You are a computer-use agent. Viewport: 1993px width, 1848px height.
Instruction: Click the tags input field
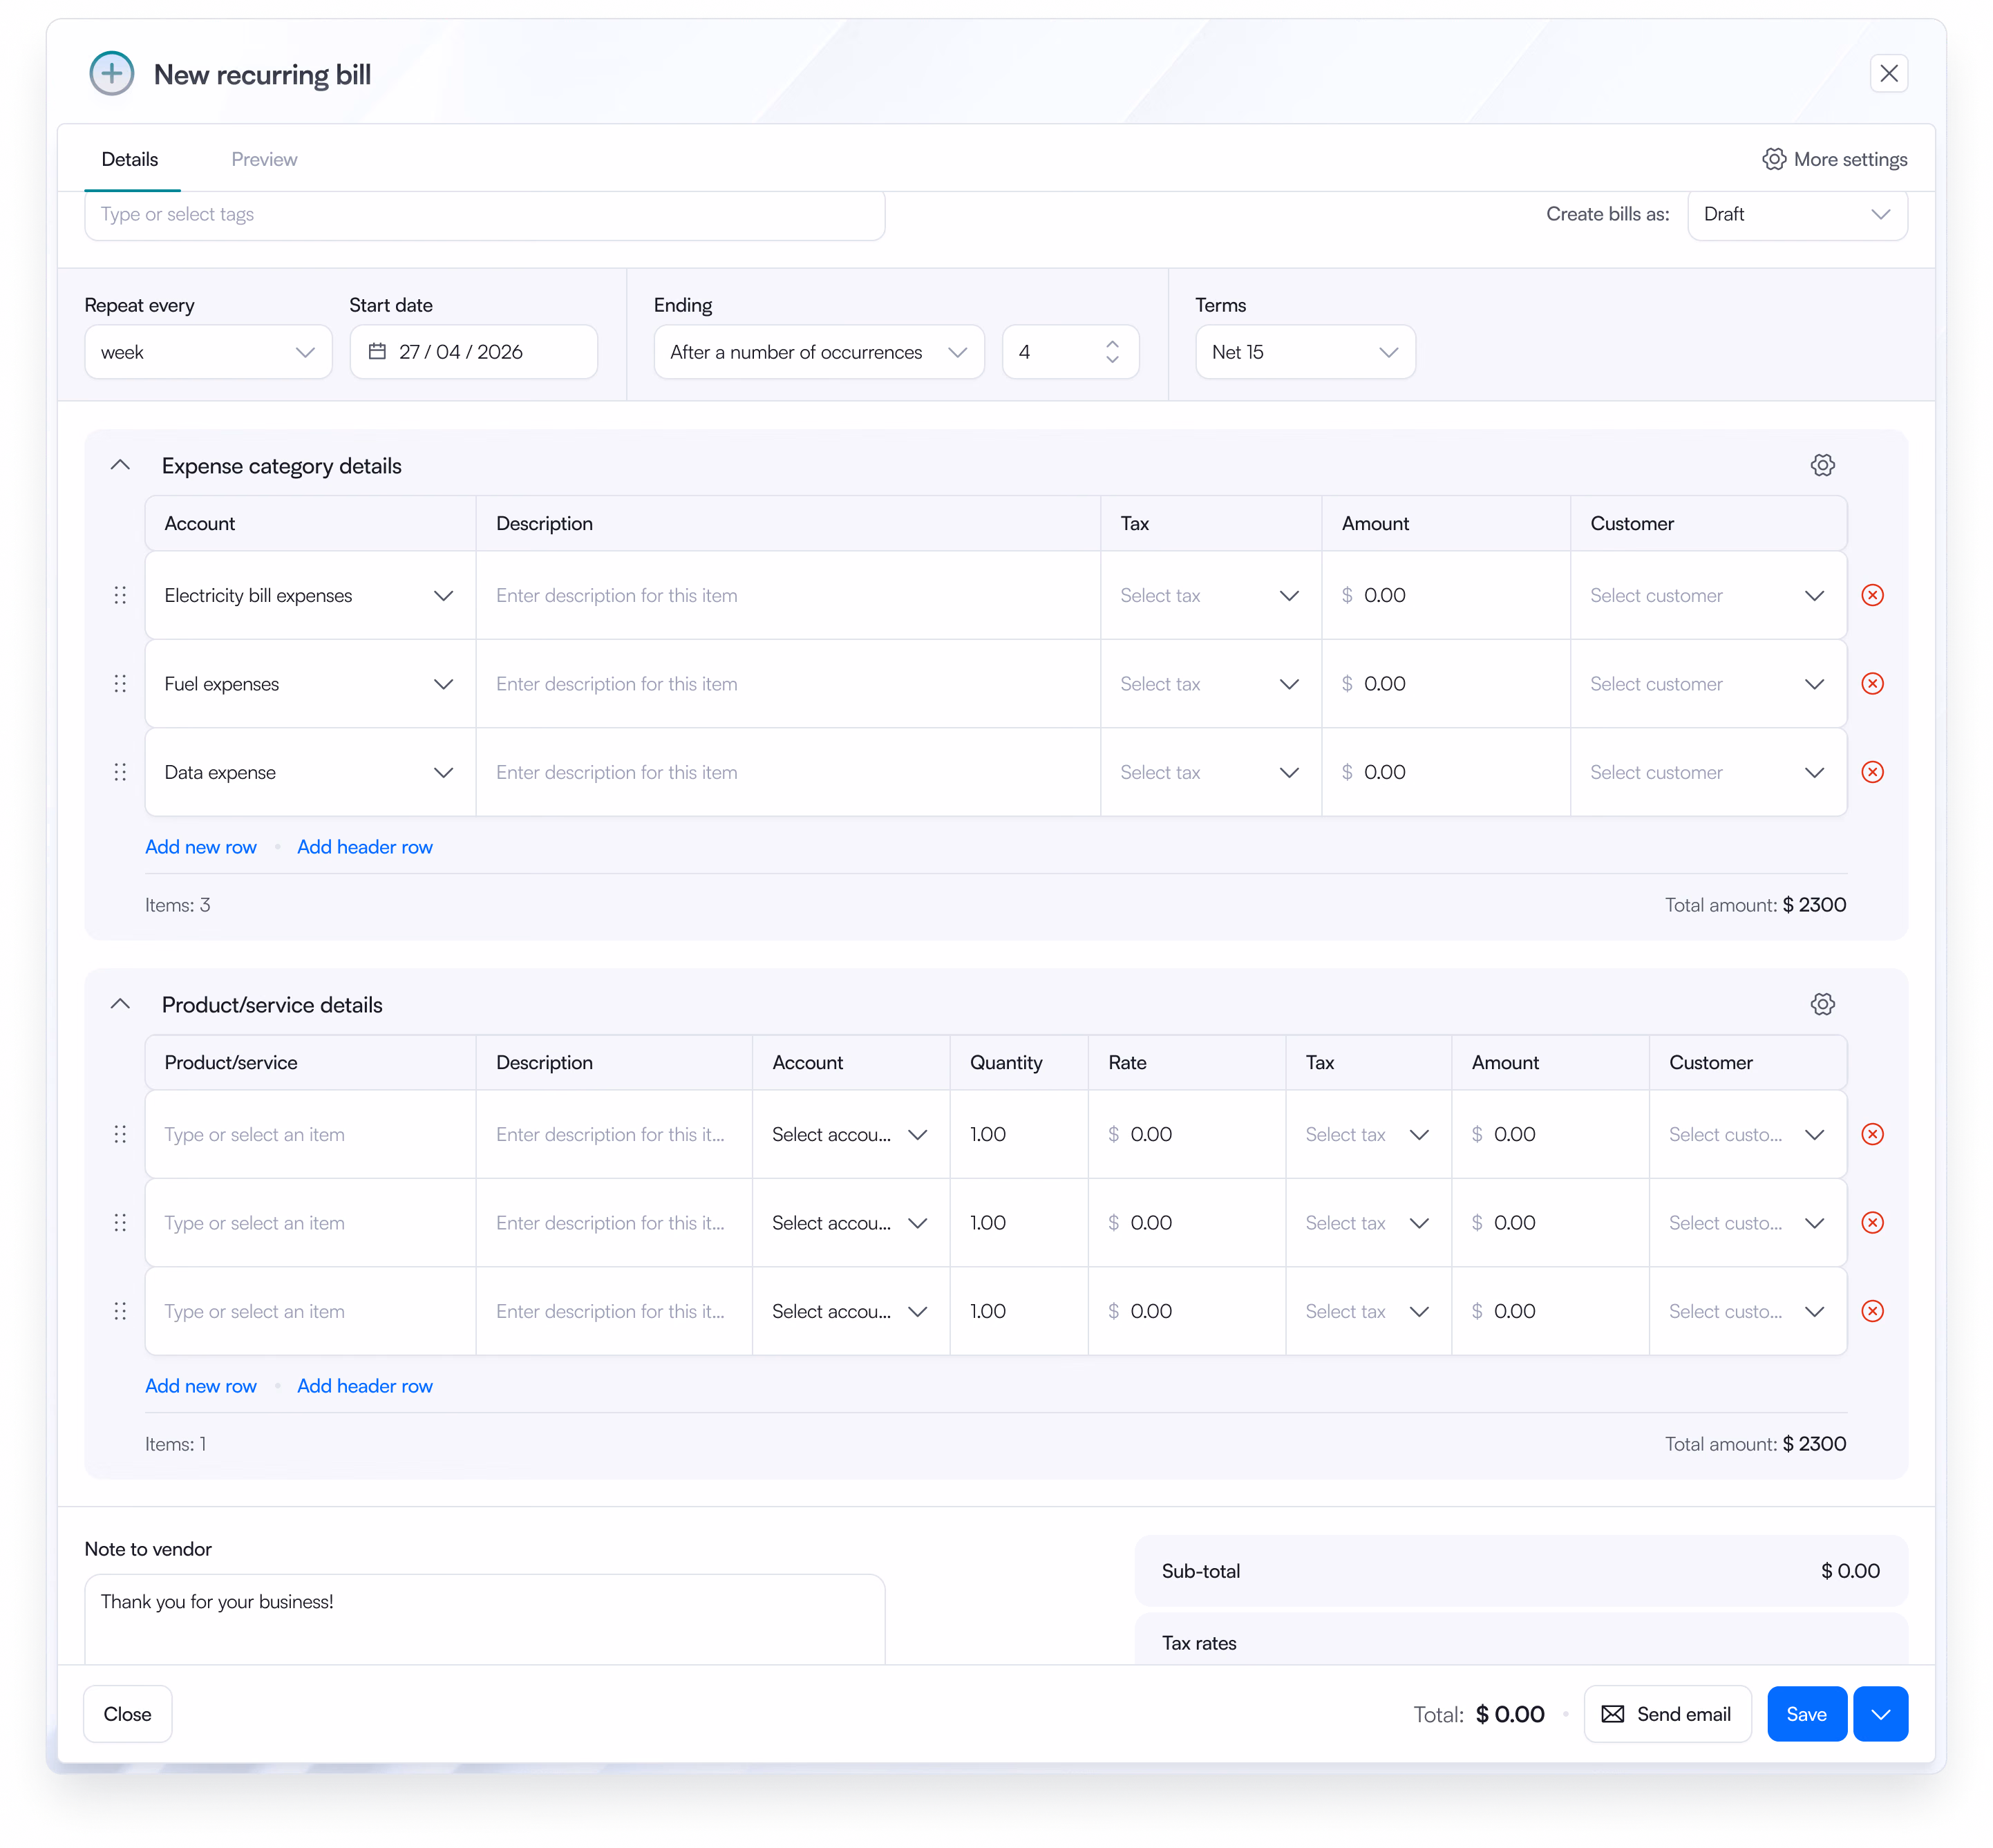485,214
